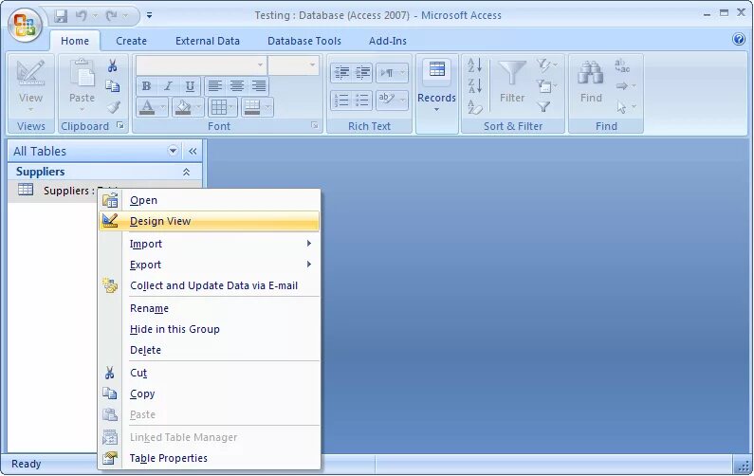Open Access Help question mark
Image resolution: width=754 pixels, height=476 pixels.
(739, 39)
